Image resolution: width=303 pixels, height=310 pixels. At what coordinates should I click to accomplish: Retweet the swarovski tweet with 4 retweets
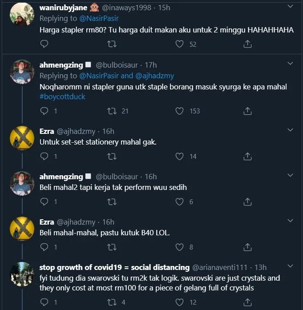pyautogui.click(x=112, y=302)
